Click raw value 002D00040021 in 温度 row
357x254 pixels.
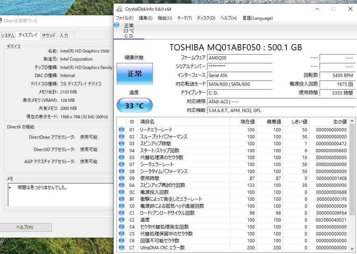(x=331, y=220)
